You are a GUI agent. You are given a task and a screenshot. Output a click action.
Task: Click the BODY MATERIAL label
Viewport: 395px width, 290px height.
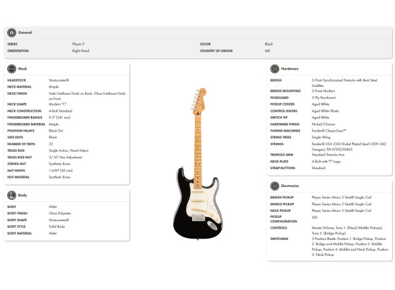pos(19,233)
